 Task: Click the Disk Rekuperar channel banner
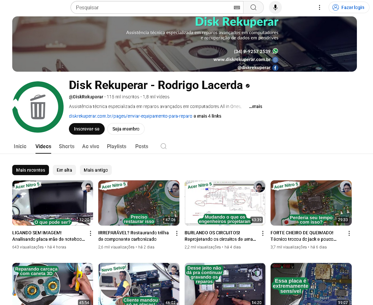185,44
